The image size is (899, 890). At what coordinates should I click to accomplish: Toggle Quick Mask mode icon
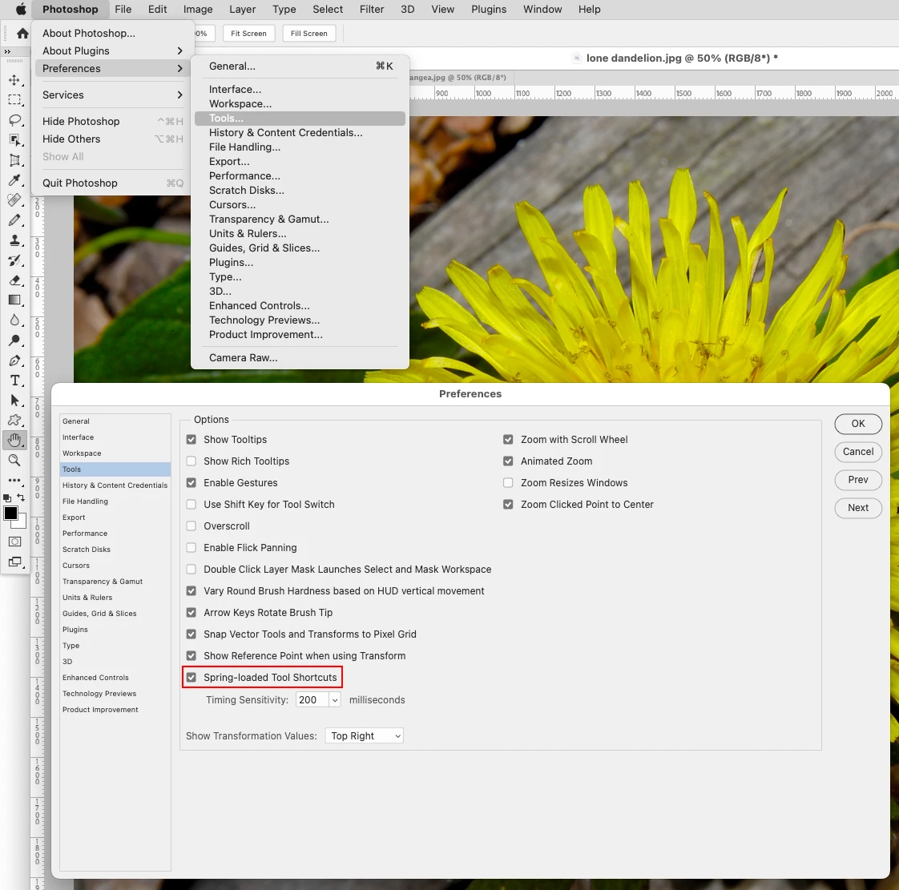14,542
